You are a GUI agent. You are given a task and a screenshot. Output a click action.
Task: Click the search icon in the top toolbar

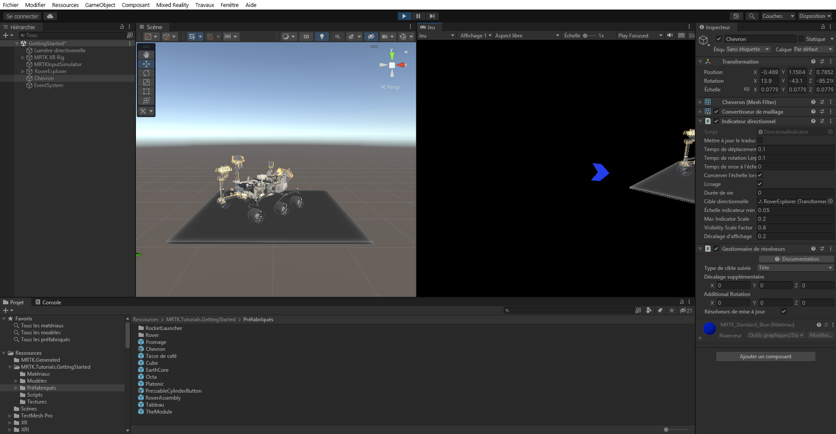[x=752, y=16]
